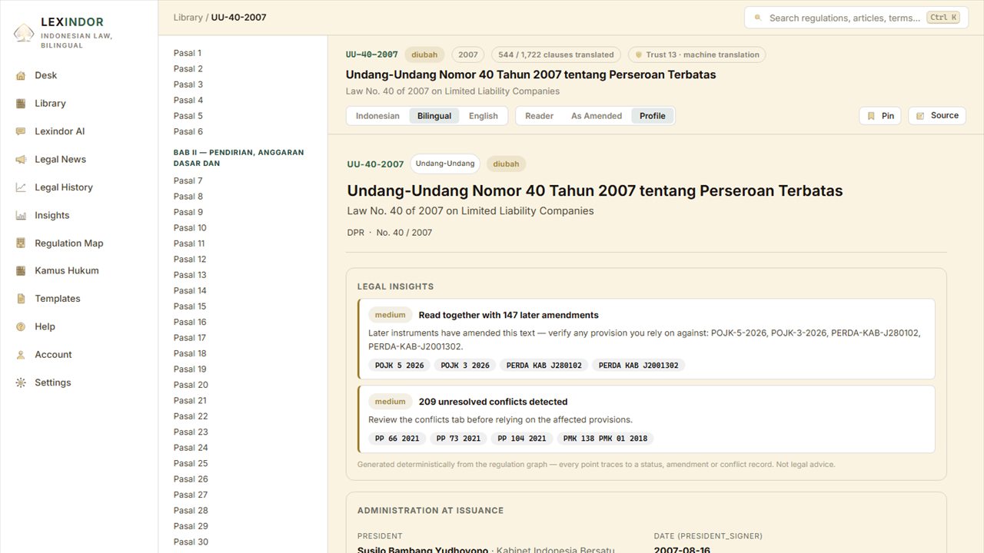This screenshot has width=984, height=553.
Task: Open the PP 73 2021 chip
Action: pos(458,439)
